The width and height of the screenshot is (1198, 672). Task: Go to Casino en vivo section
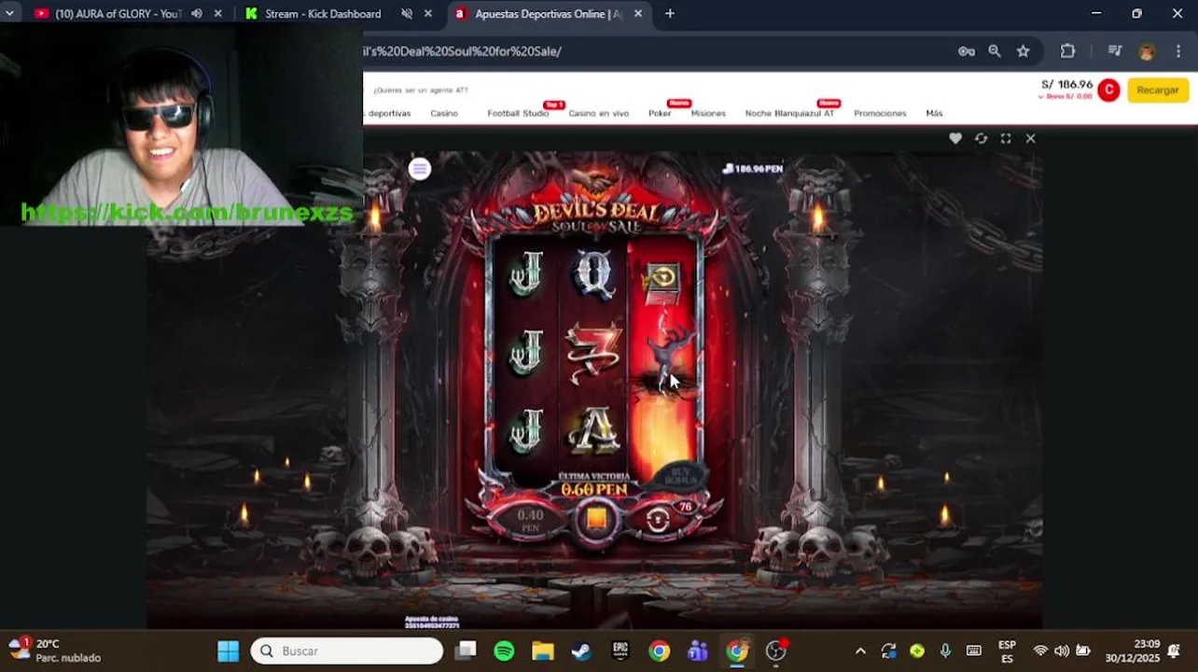point(598,113)
